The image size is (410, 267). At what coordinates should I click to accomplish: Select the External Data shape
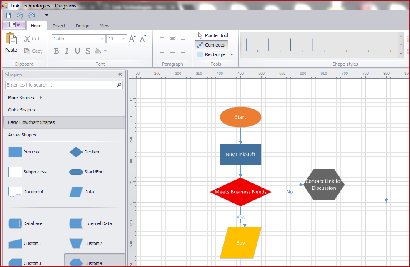tap(90, 223)
